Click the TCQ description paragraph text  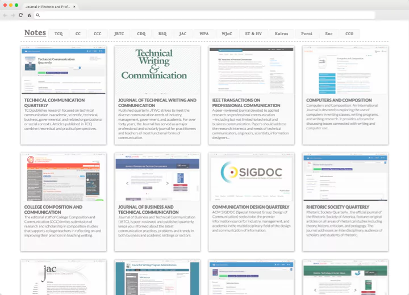pos(64,119)
